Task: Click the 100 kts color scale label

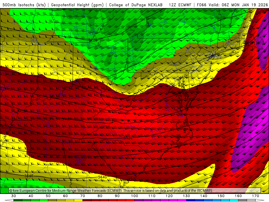Action: 134,196
